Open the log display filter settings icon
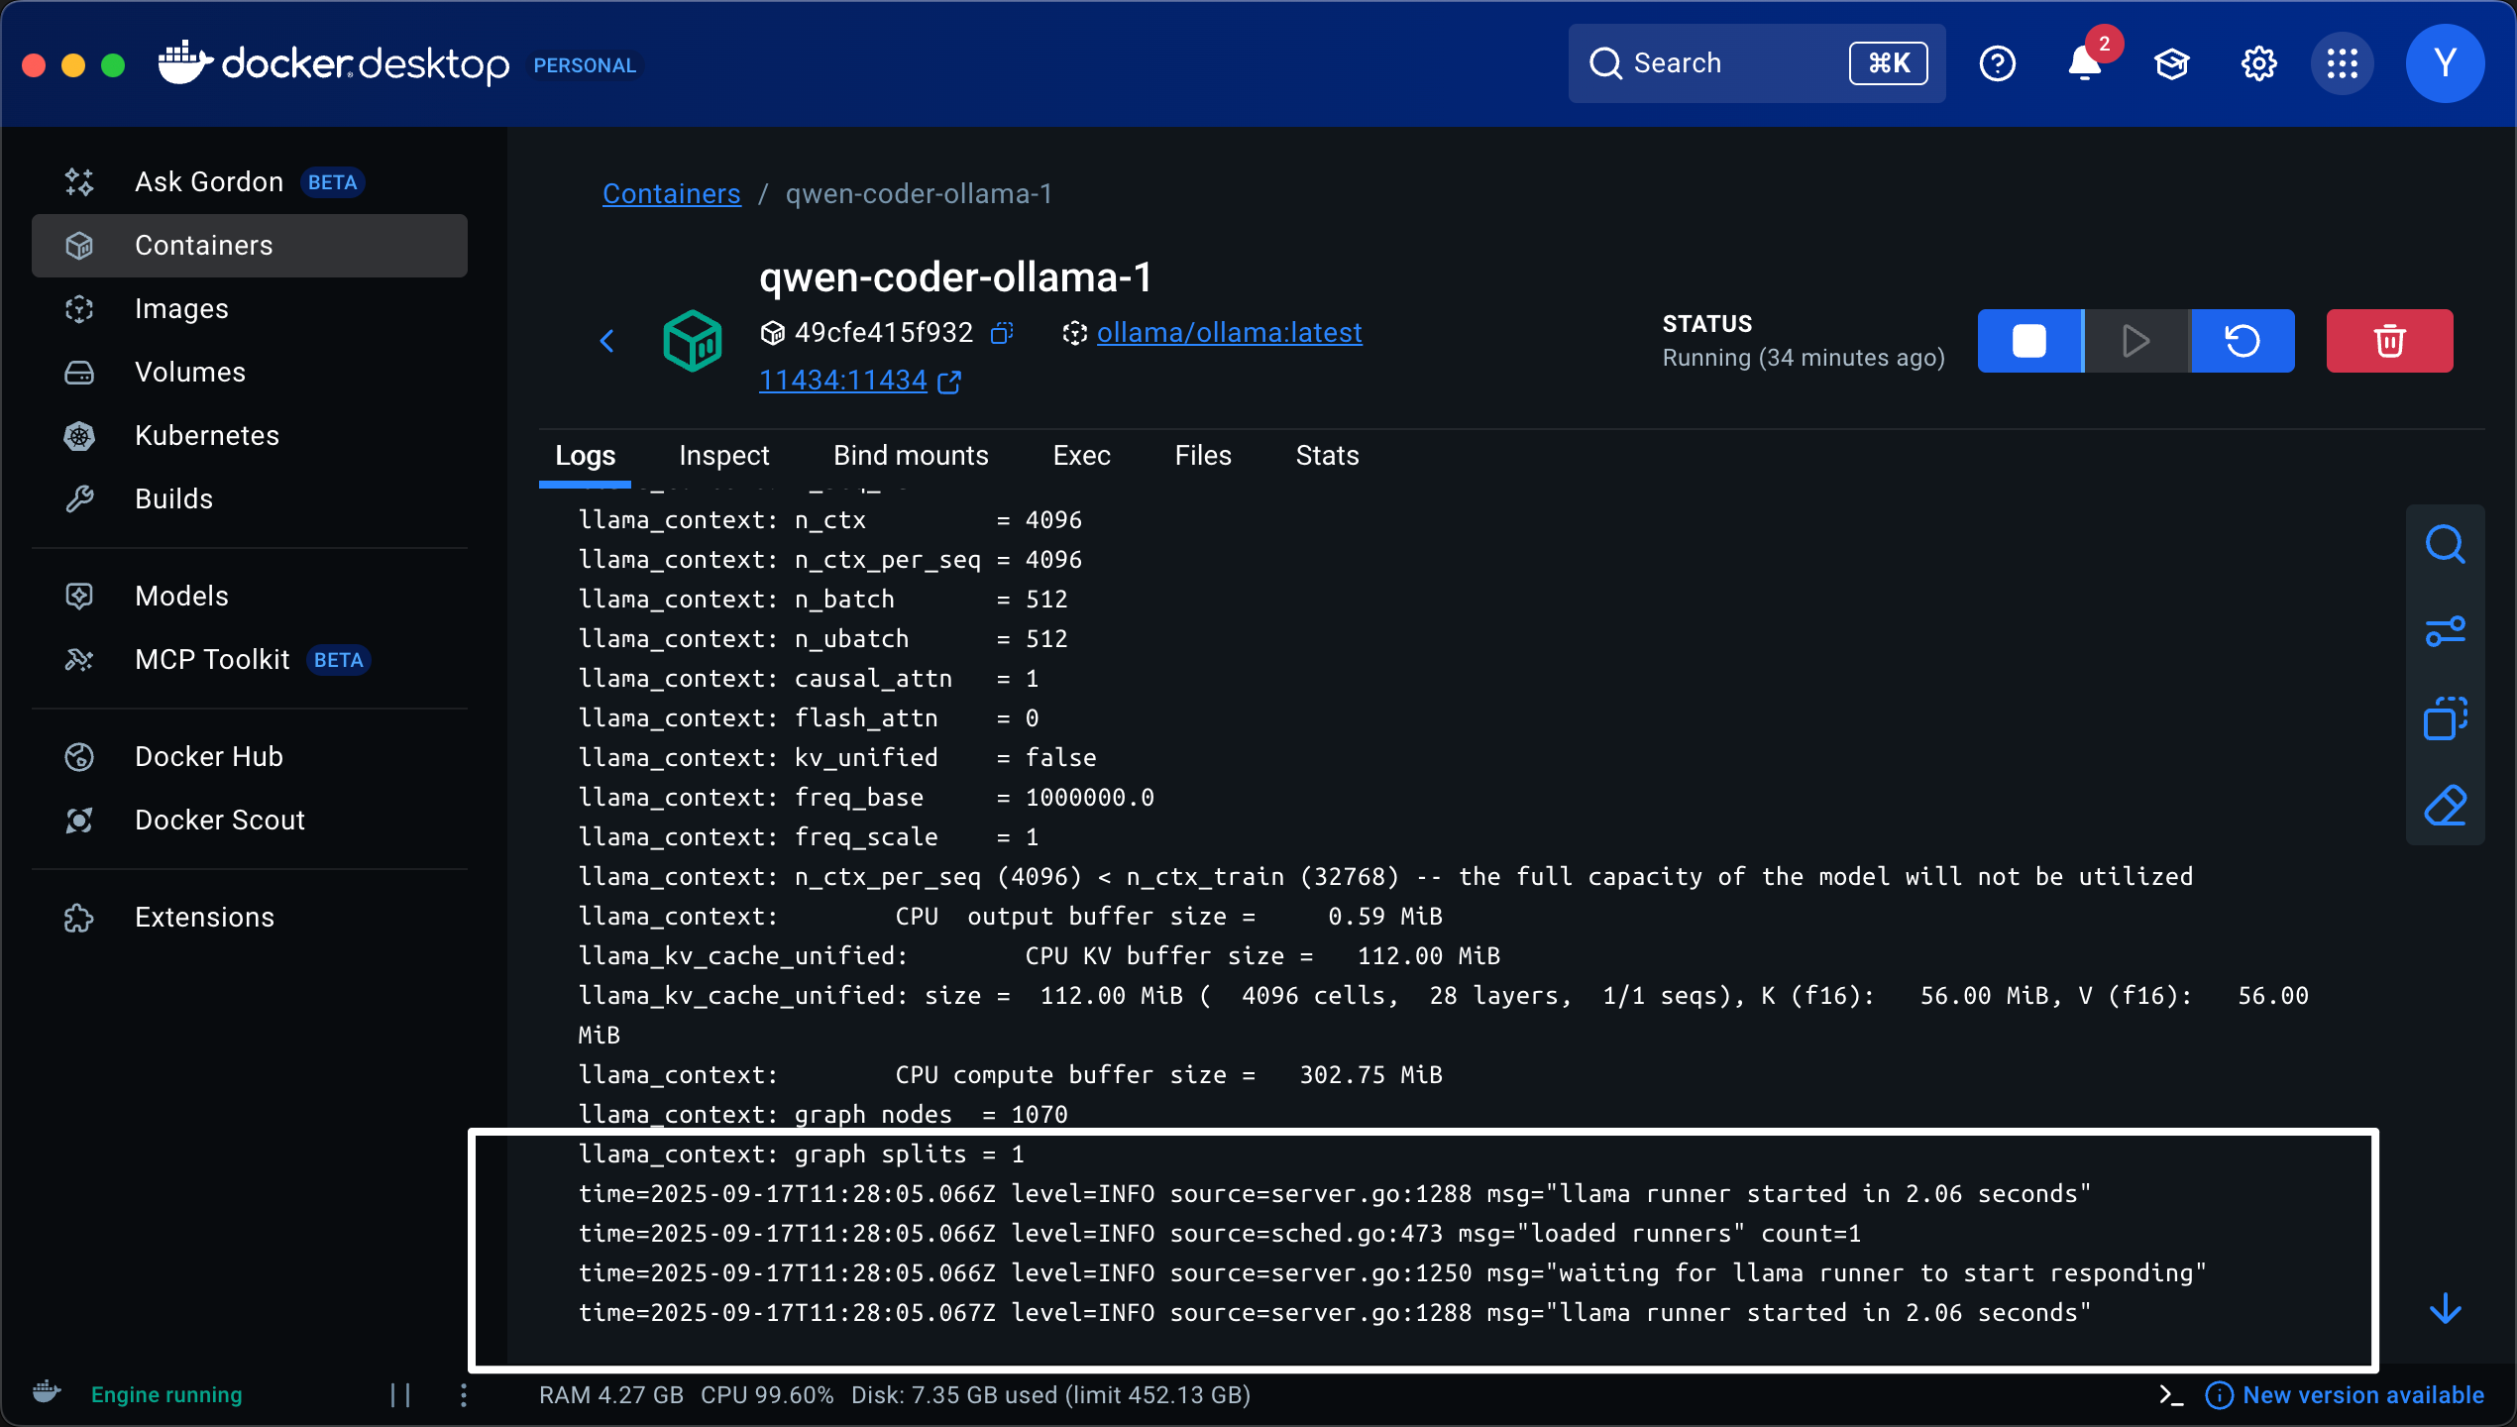Screen dimensions: 2517x1427 click(2444, 631)
